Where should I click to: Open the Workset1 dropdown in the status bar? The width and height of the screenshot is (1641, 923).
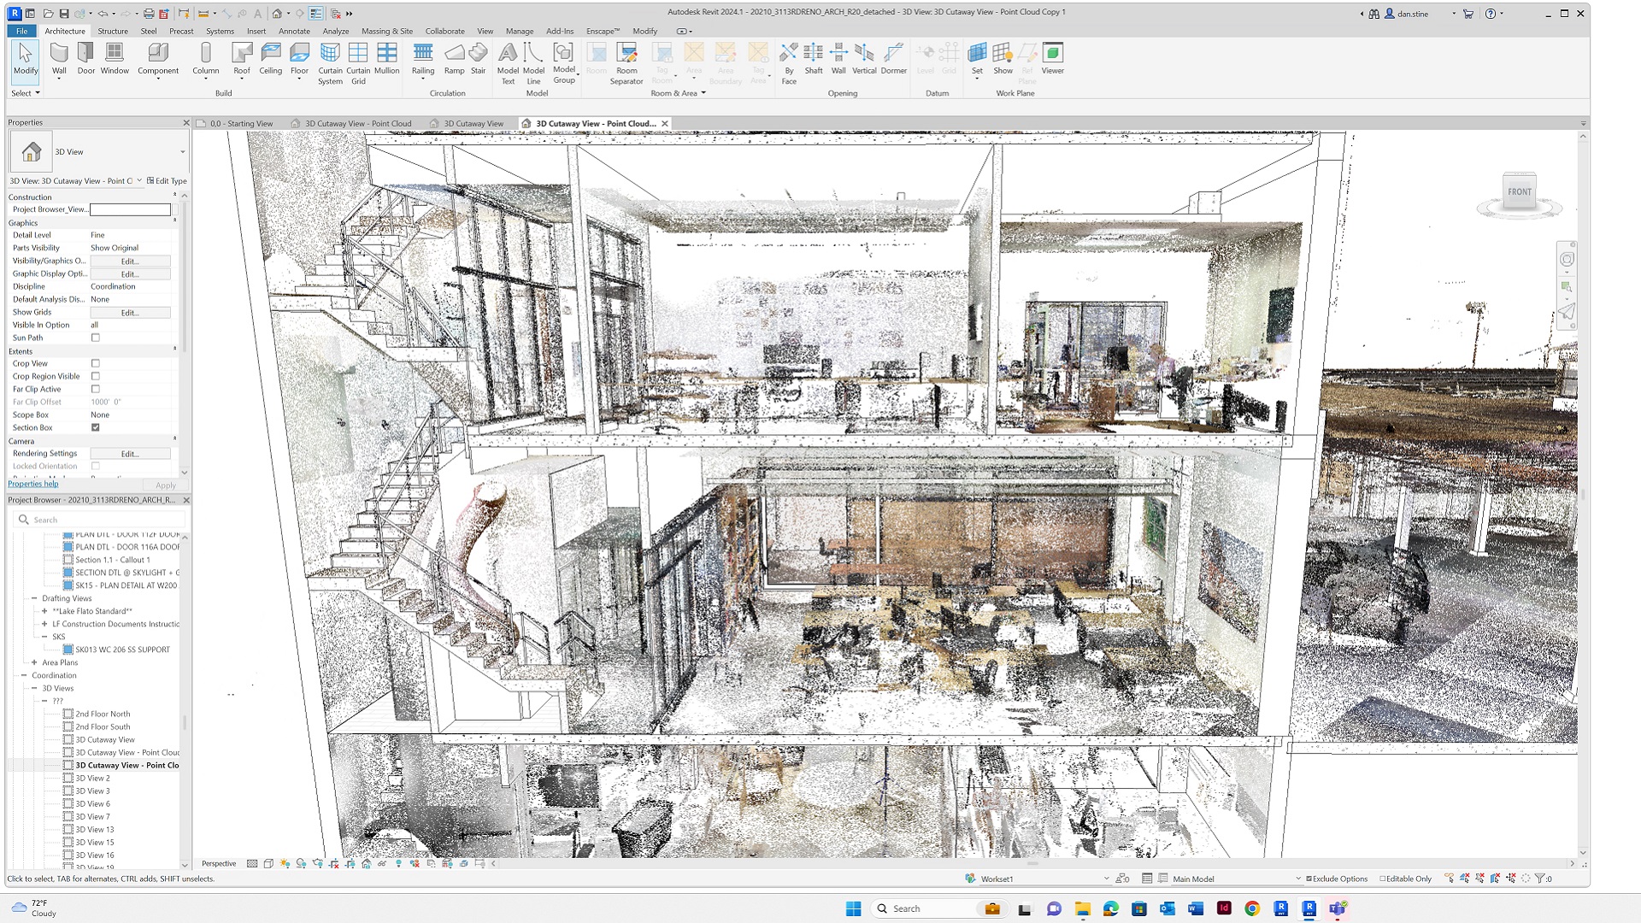[x=1105, y=878]
